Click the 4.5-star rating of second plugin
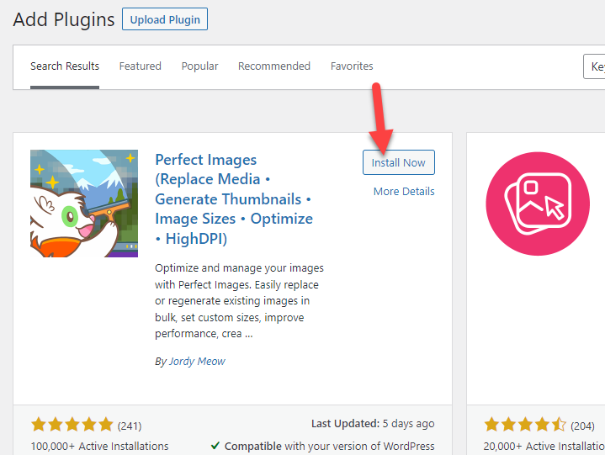Viewport: 605px width, 455px height. [x=525, y=425]
